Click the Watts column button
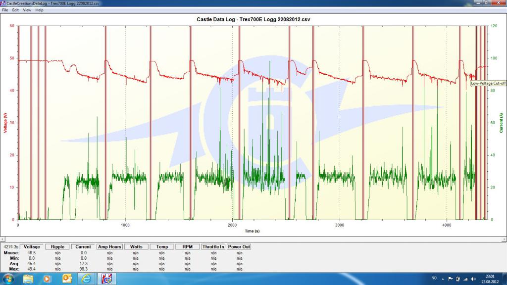The width and height of the screenshot is (507, 285). click(x=136, y=246)
